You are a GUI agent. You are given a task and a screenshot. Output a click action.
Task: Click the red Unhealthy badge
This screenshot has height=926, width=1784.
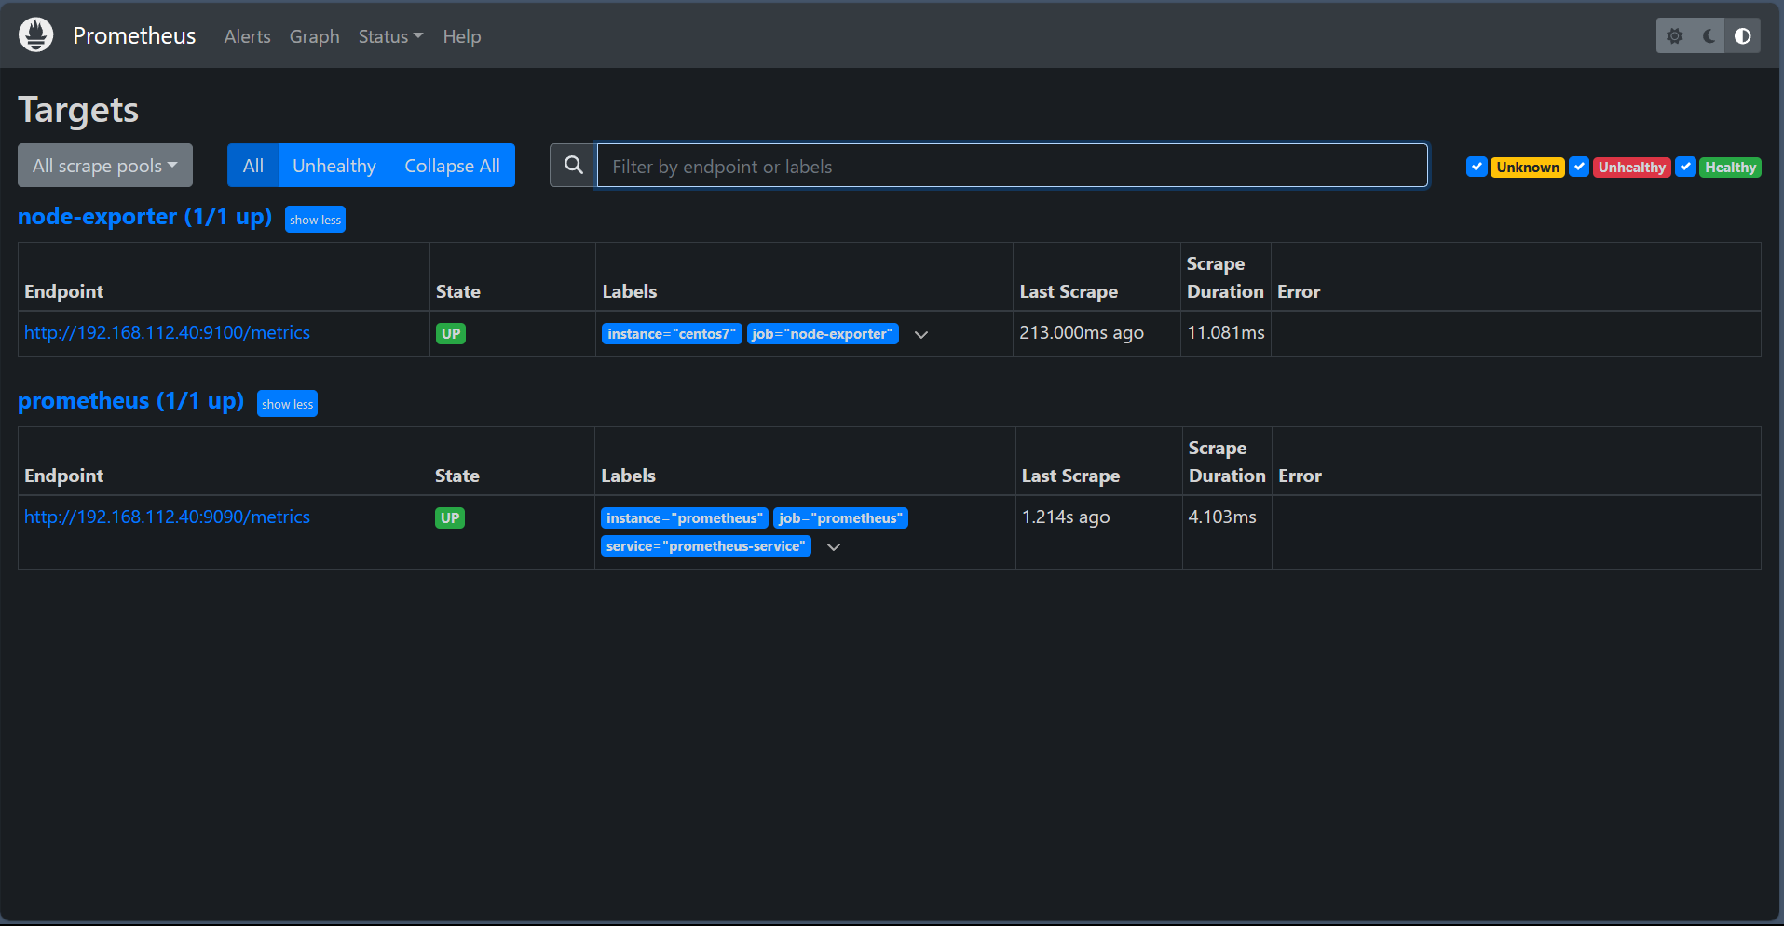pyautogui.click(x=1631, y=167)
